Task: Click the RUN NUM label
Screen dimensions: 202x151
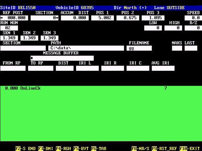Action: coord(9,23)
